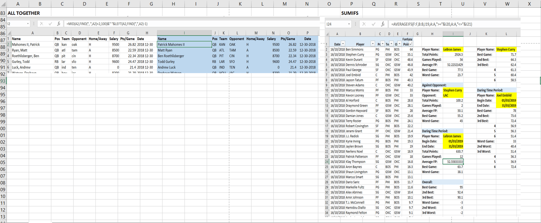The height and width of the screenshot is (223, 541).
Task: Click cell Roethlisberger, Ben
Action: point(32,56)
